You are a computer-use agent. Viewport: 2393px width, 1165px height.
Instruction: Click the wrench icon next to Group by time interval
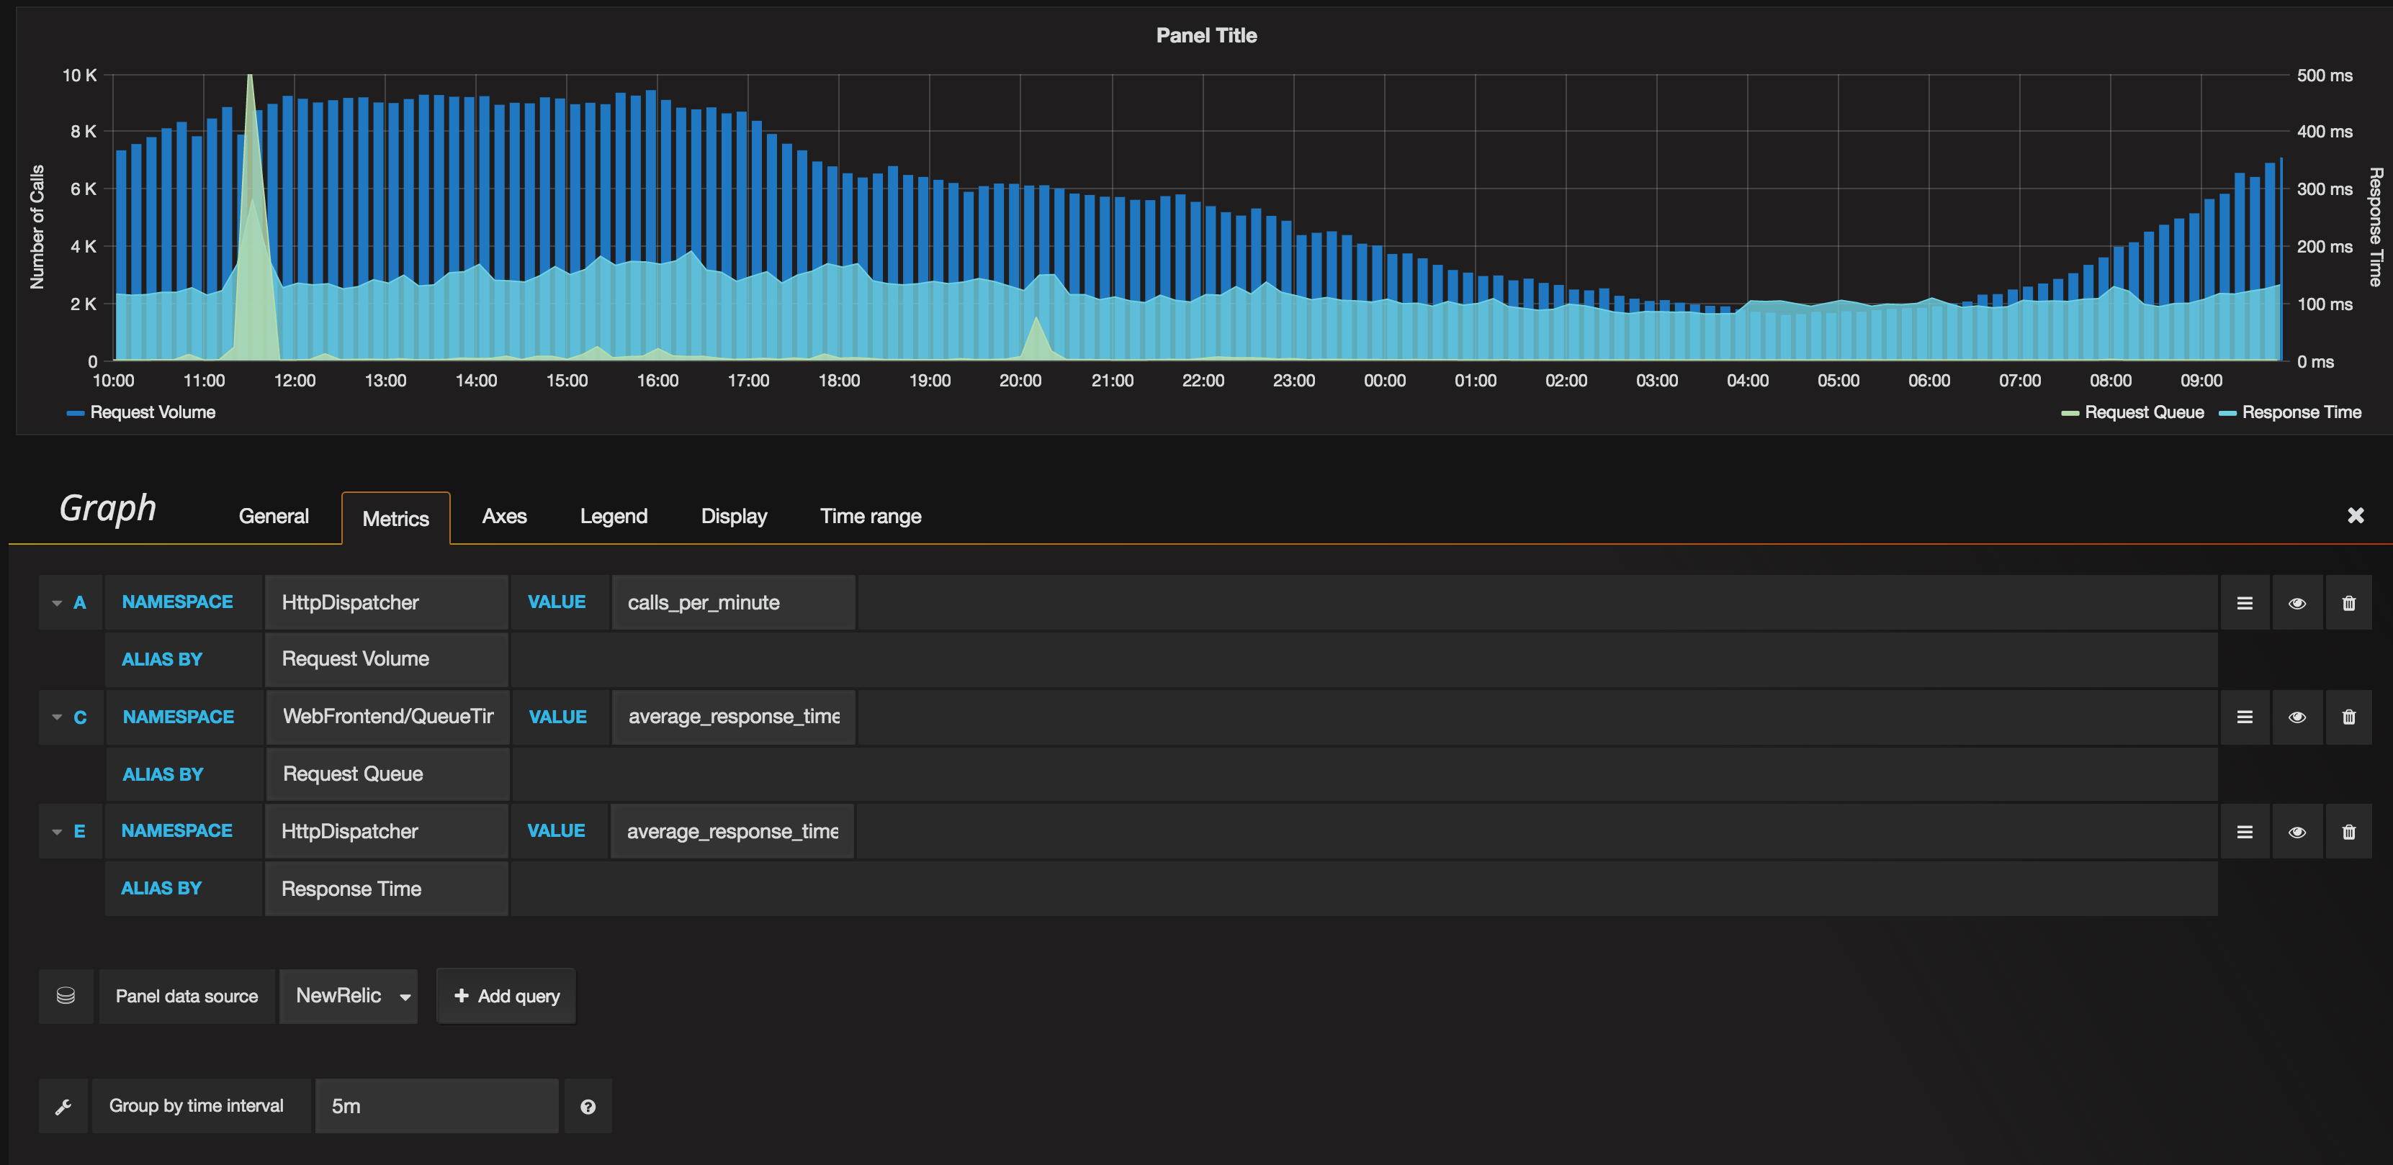pyautogui.click(x=63, y=1105)
